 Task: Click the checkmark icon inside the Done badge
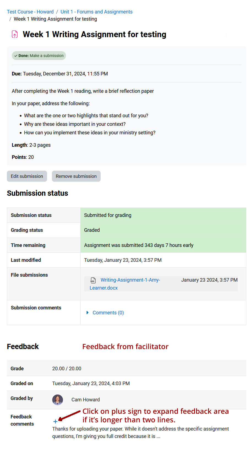click(x=16, y=56)
